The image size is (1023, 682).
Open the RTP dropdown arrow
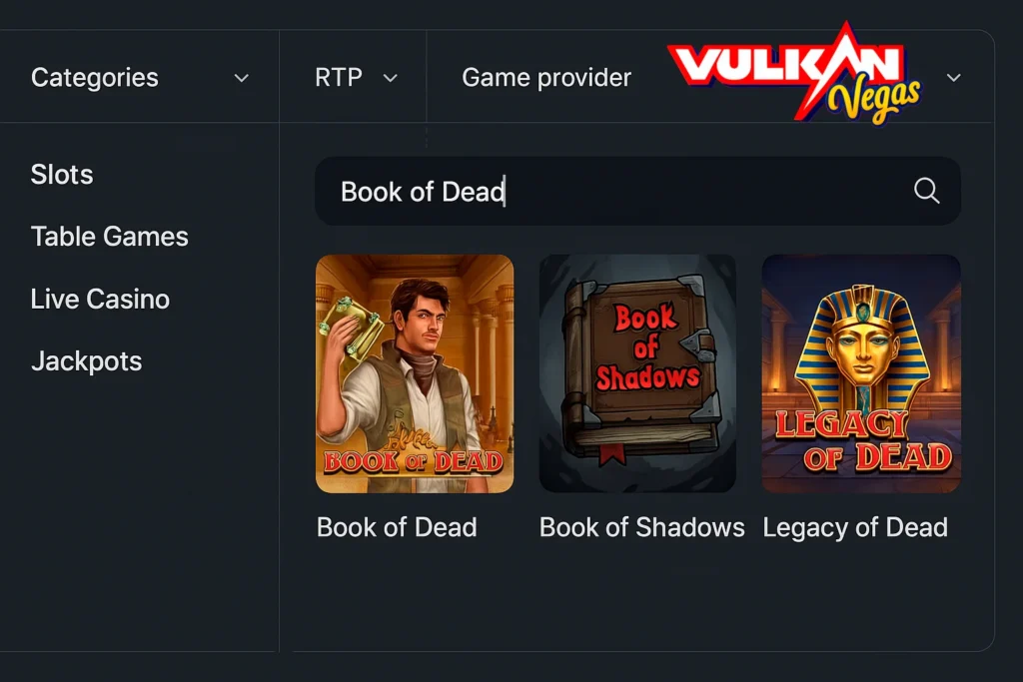[391, 78]
